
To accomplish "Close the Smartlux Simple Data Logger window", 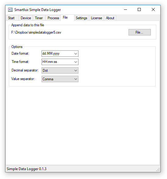I will pos(153,9).
